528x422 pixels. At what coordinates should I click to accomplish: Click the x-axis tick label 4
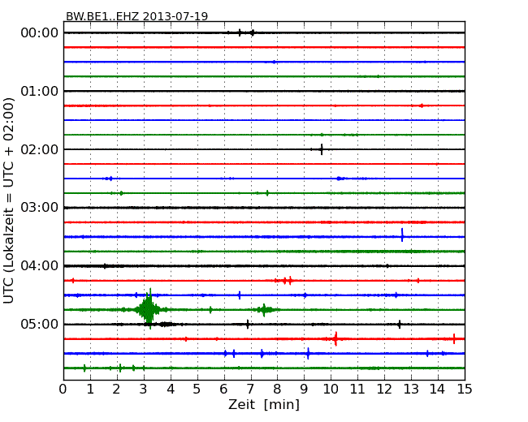coord(171,390)
